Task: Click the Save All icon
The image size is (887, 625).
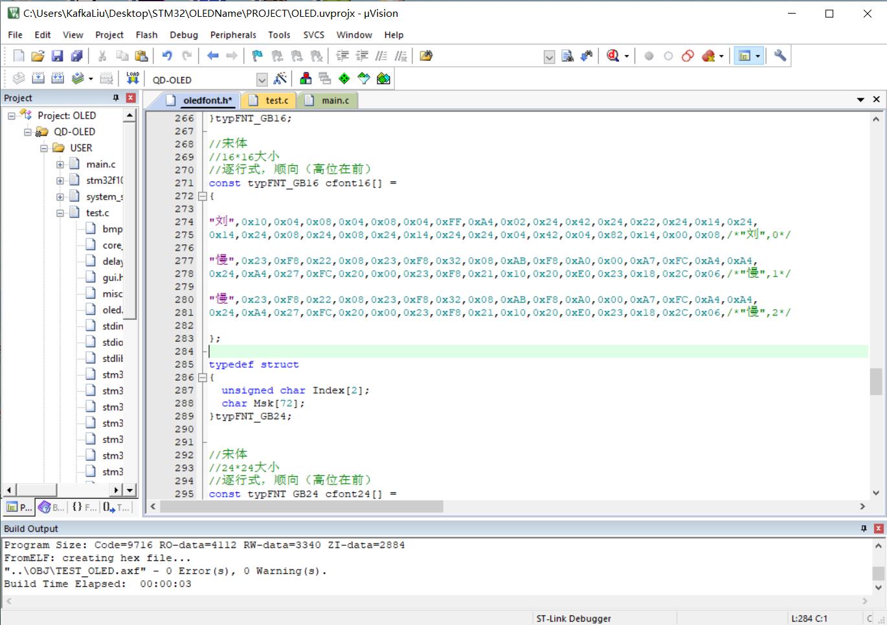Action: [76, 56]
